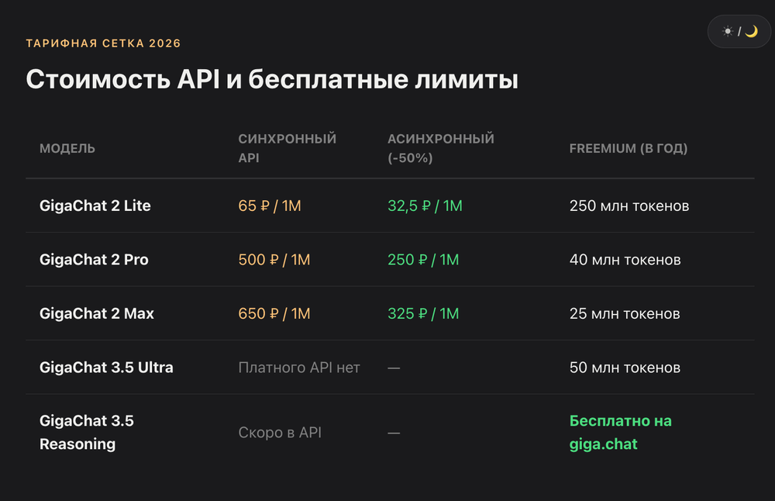Click the '25 млн токенов' freemium cell

[625, 313]
